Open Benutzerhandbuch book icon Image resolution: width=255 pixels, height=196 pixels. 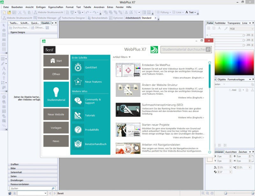tap(78, 144)
